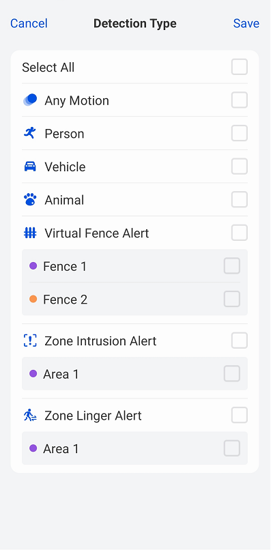Screen dimensions: 271x550
Task: Click the Zone Linger Alert icon
Action: click(x=30, y=416)
